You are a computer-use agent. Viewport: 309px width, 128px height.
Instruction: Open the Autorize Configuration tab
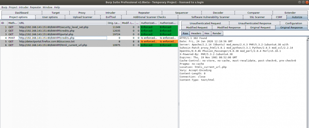click(294, 23)
